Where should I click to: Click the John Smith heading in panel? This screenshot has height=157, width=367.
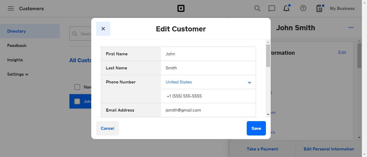coord(296,28)
